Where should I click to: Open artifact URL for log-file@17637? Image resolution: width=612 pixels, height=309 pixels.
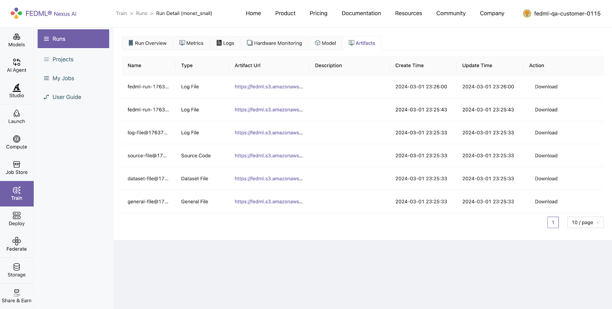[269, 133]
